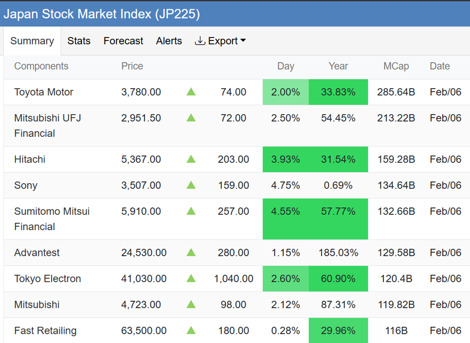
Task: Click the green up-arrow beside Toyota Motor
Action: coord(190,92)
